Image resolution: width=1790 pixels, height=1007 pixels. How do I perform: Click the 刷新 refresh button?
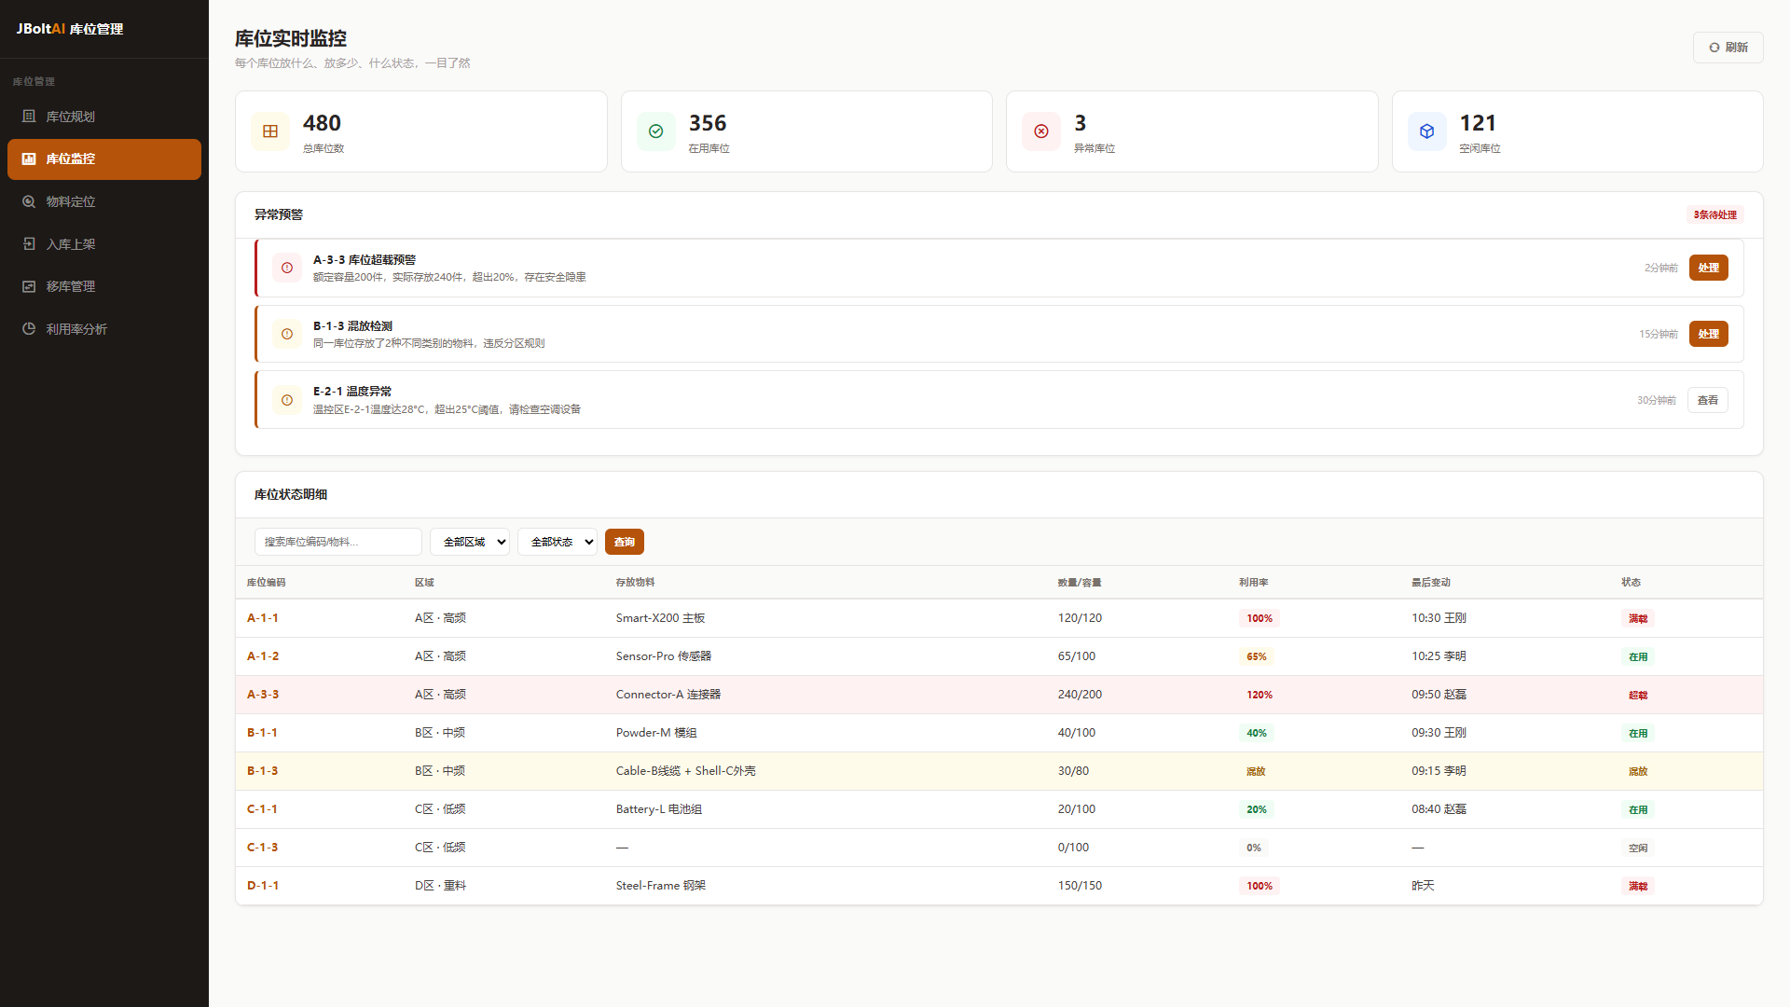(1728, 48)
